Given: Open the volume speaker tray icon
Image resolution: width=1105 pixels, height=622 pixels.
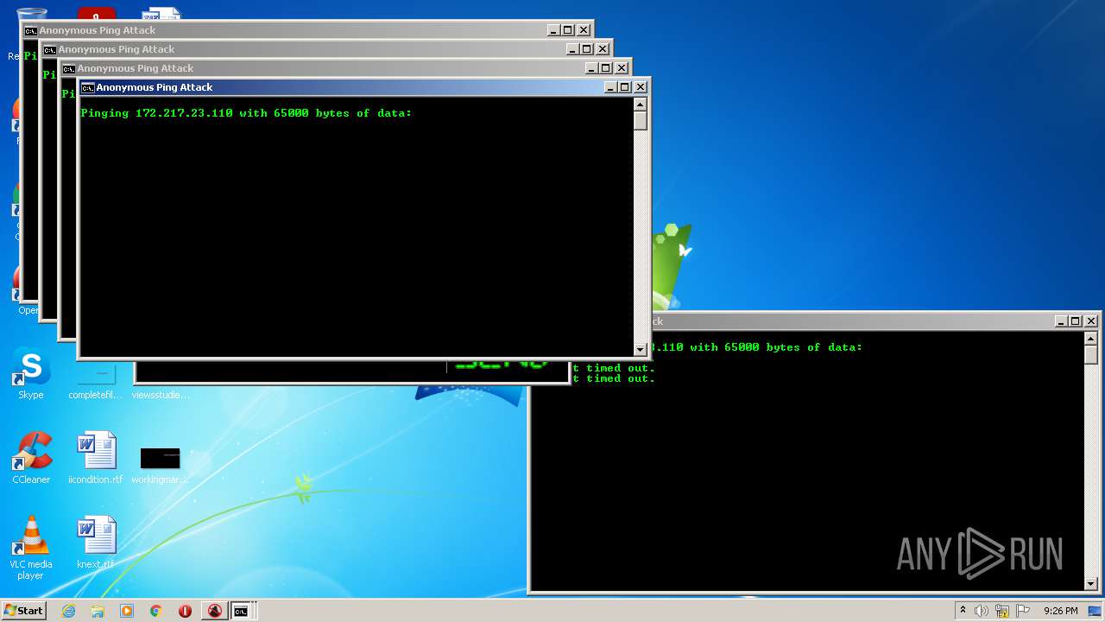Looking at the screenshot, I should pos(982,611).
